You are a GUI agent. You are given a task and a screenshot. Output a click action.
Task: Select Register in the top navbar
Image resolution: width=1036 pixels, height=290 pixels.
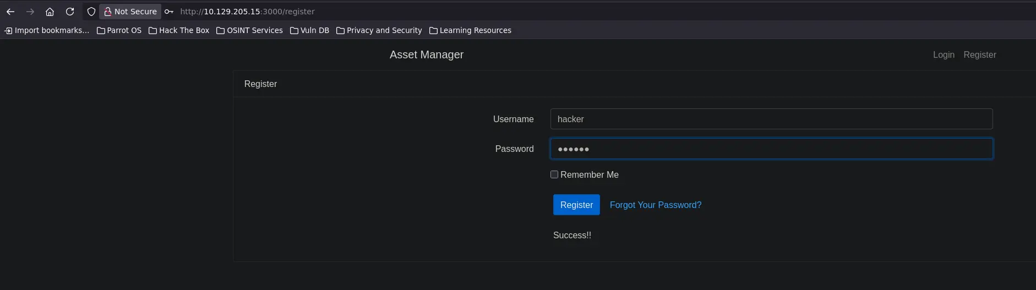(x=979, y=55)
